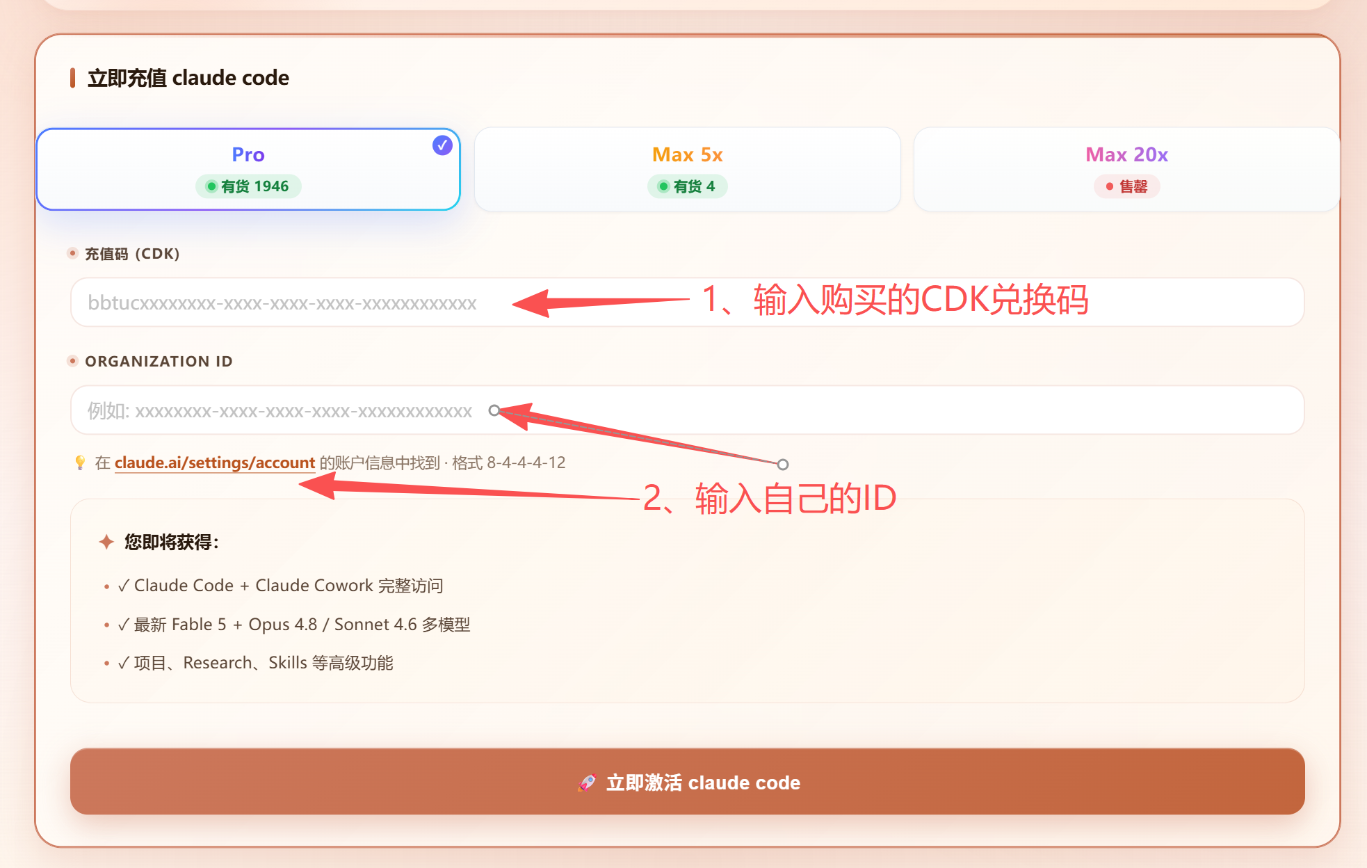Select the Max 20x plan card
The width and height of the screenshot is (1367, 868).
point(1126,169)
